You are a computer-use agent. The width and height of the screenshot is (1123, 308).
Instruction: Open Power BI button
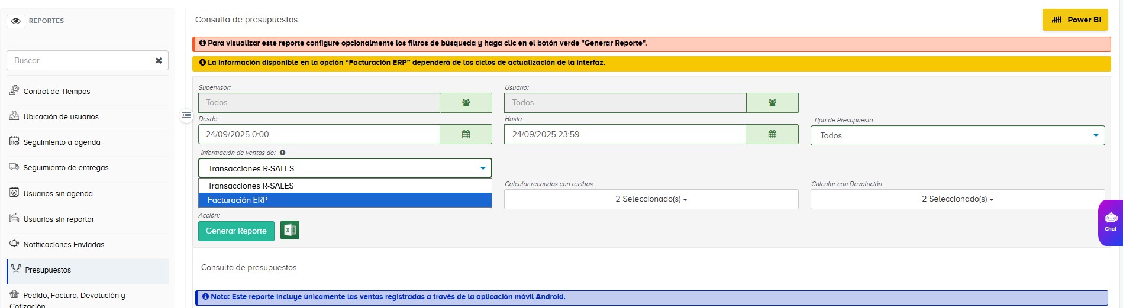1075,20
